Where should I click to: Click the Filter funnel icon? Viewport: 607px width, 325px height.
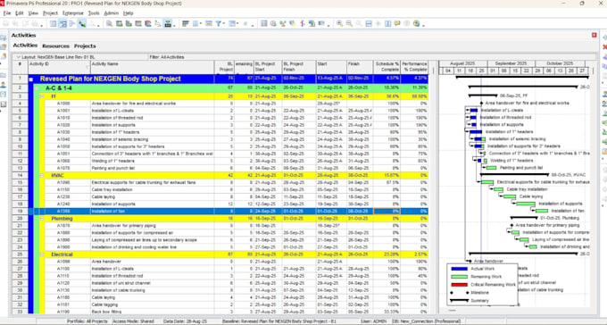coord(218,24)
